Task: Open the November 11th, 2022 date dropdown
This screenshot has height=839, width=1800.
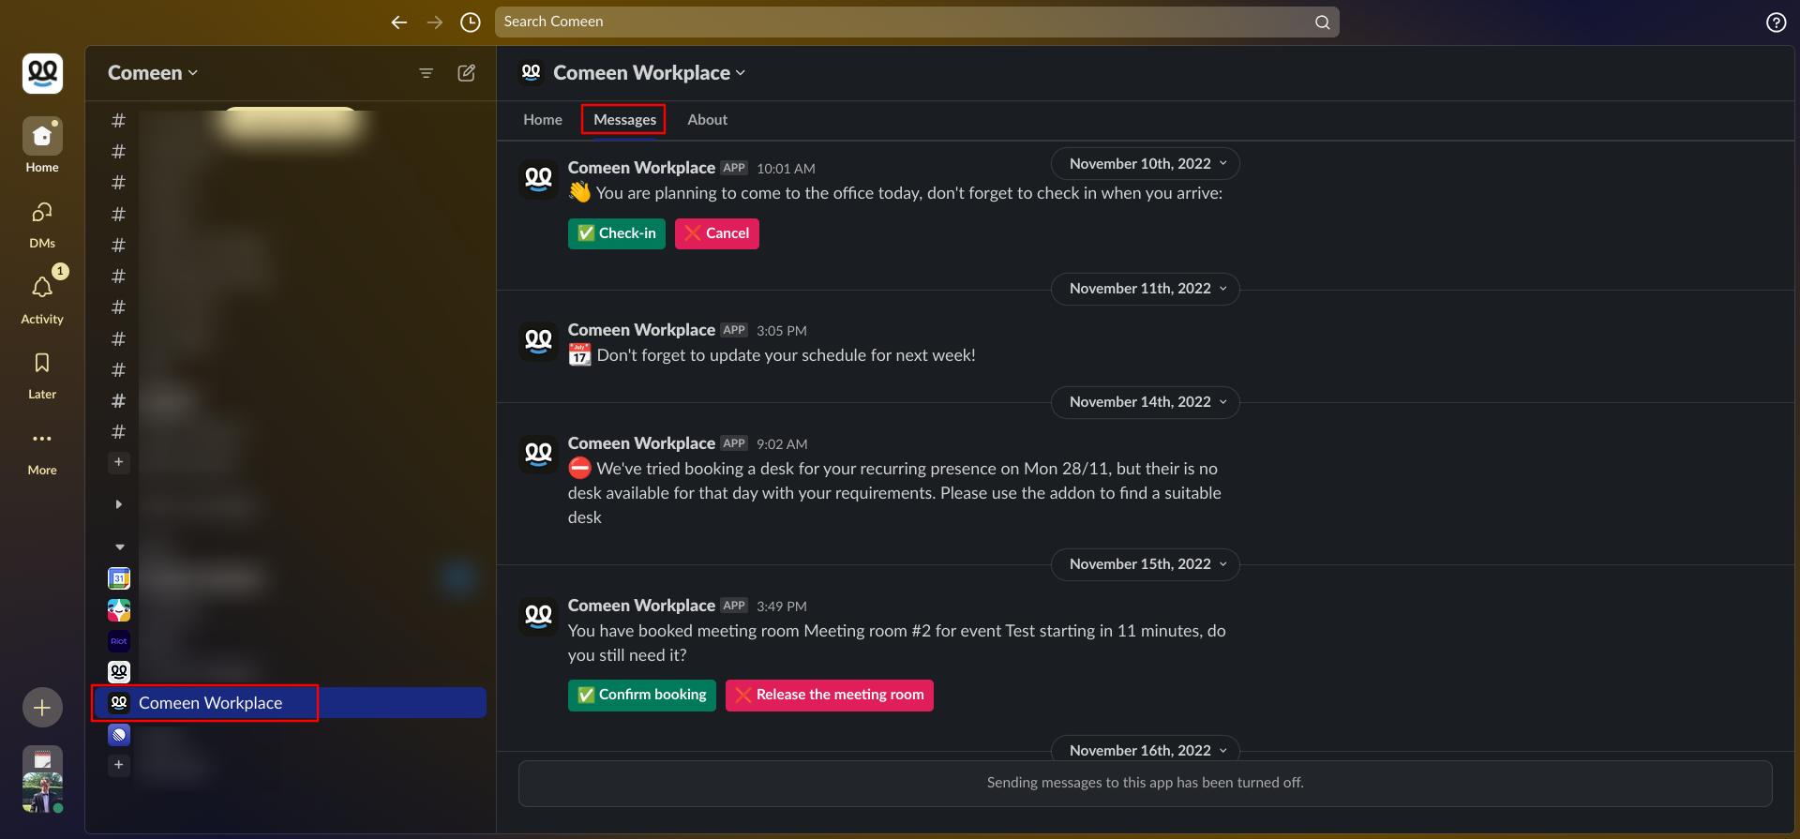Action: [x=1146, y=289]
